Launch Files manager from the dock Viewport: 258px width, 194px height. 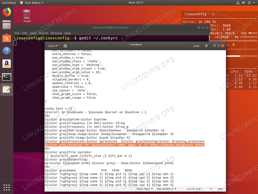(x=7, y=25)
